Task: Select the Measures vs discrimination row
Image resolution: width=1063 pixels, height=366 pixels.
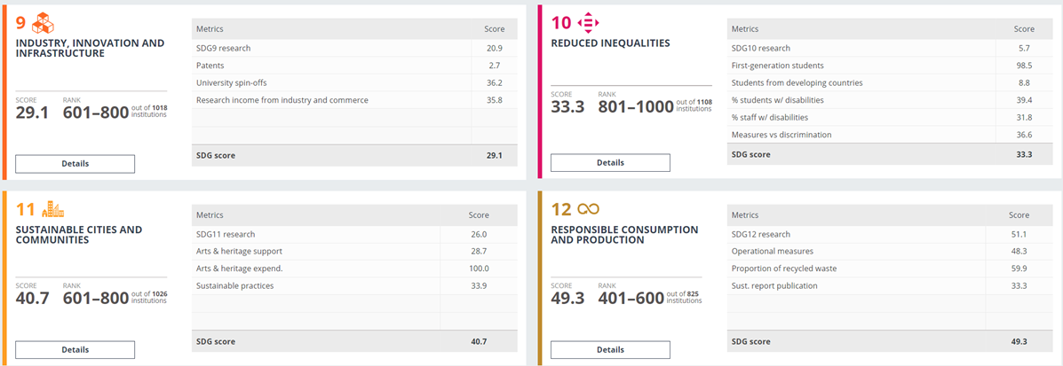Action: tap(889, 135)
